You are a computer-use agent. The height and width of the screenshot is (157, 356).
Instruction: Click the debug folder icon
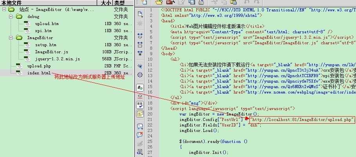[19, 16]
